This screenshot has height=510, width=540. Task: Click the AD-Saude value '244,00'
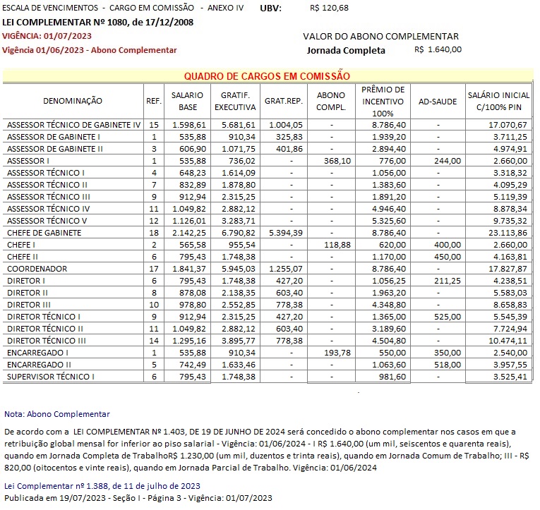pyautogui.click(x=448, y=161)
